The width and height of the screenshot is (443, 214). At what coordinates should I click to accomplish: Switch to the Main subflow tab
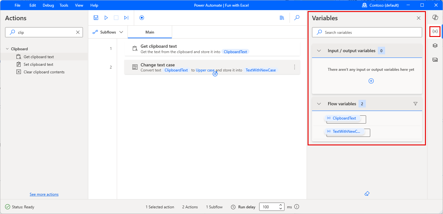[150, 32]
